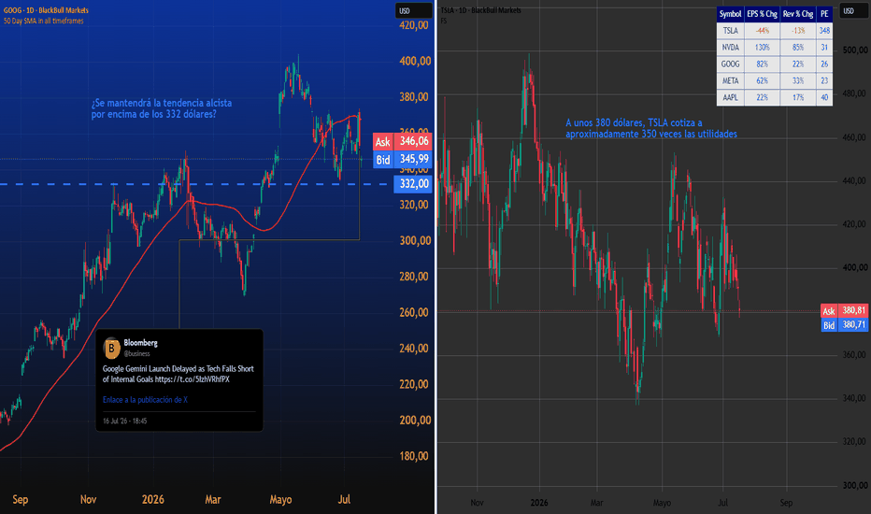This screenshot has height=514, width=871.
Task: Click the Bloomberg avatar icon in tweet card
Action: click(111, 348)
